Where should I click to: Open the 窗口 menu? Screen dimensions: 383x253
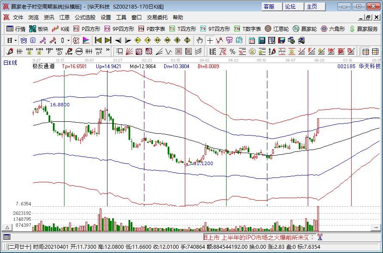pos(137,18)
